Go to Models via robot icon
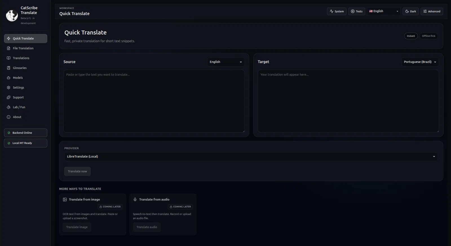Screen dimensions: 451x246 8,78
